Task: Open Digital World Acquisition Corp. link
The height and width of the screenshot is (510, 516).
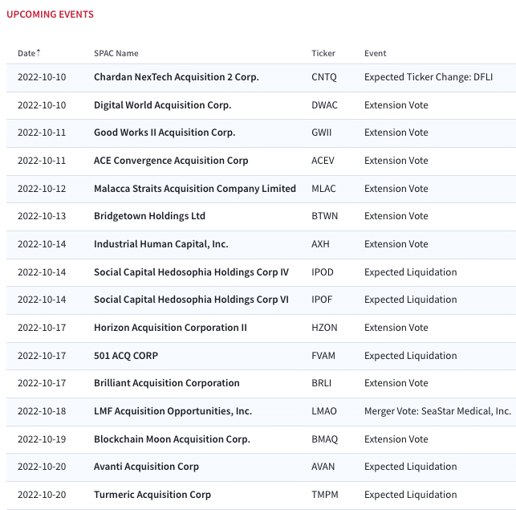Action: [x=163, y=105]
